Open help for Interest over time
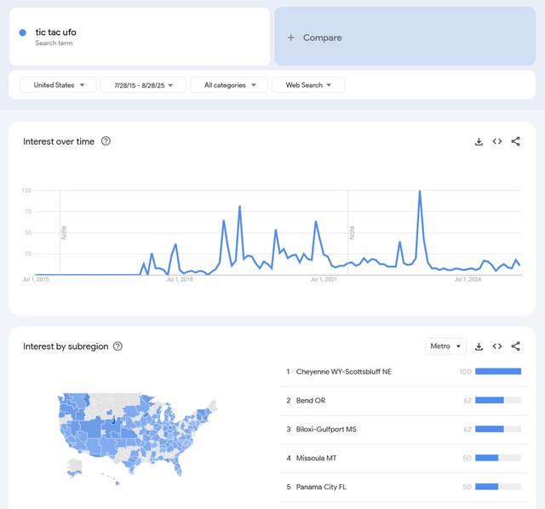Viewport: 545px width, 509px height. [106, 141]
